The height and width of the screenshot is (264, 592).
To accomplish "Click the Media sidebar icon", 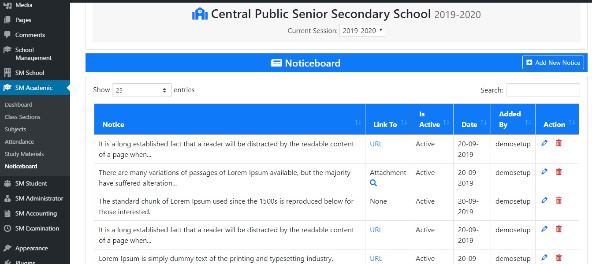I will (x=7, y=5).
